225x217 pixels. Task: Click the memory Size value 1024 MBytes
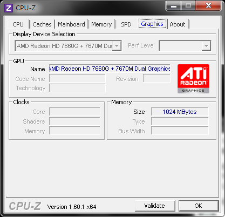(180, 112)
